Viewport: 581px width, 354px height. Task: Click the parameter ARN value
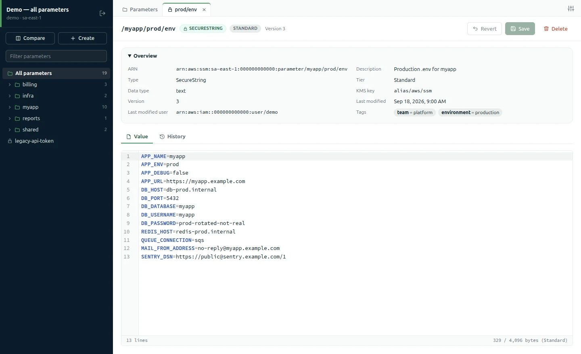coord(261,69)
